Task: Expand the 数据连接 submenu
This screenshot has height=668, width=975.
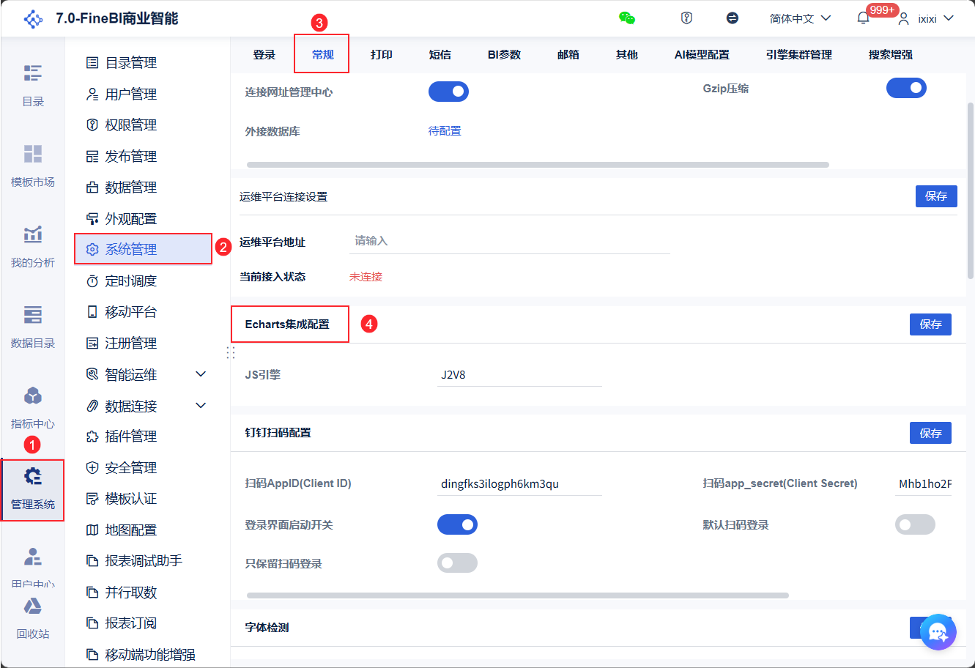Action: tap(201, 406)
